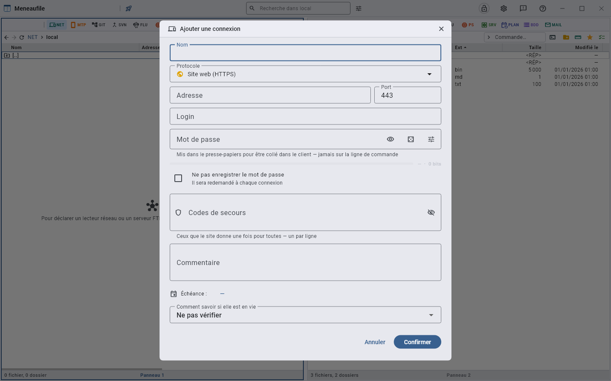Click the lock icon in the title bar
This screenshot has height=381, width=611.
pyautogui.click(x=484, y=8)
